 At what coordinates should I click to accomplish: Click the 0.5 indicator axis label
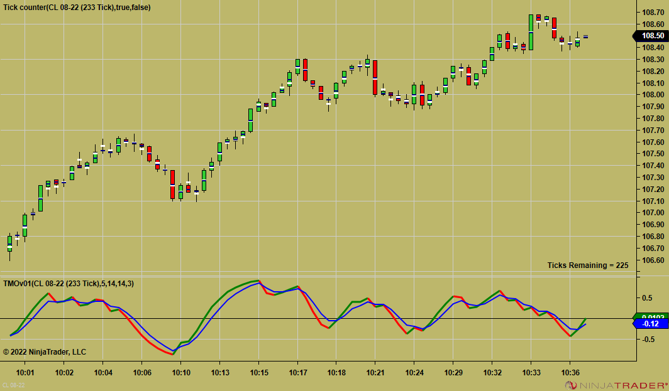[647, 297]
